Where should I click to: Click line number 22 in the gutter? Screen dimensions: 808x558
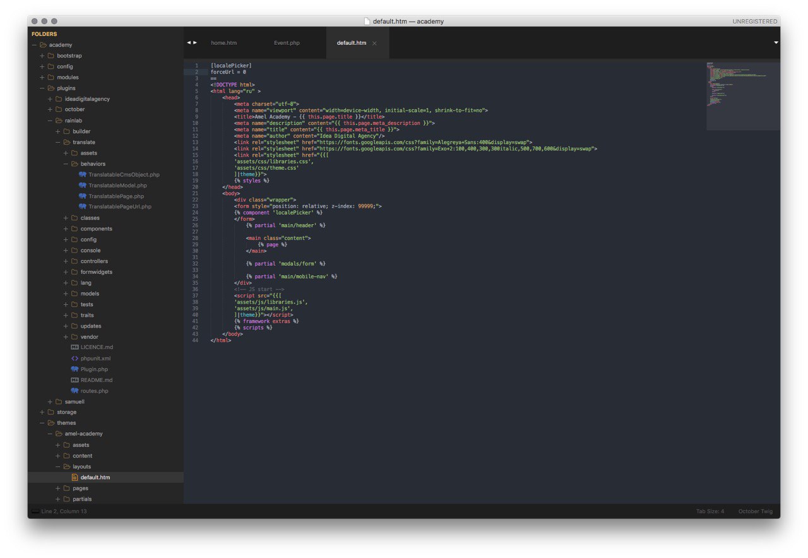pos(196,199)
